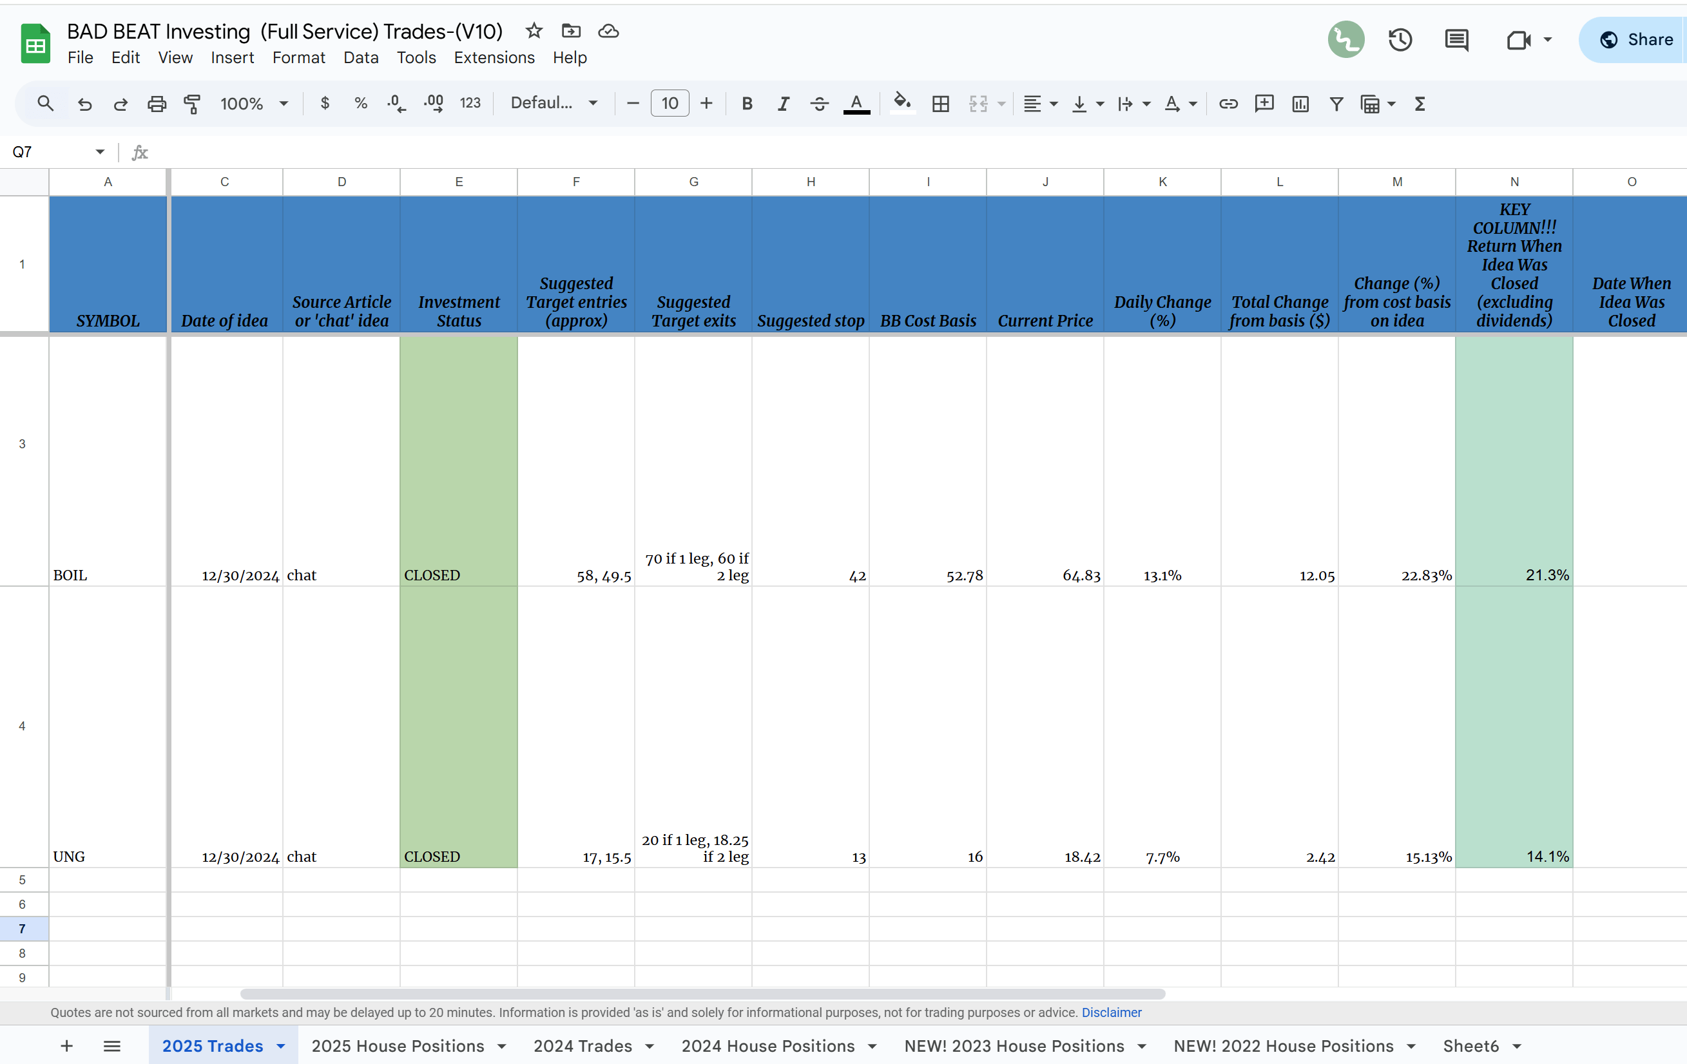Toggle italic formatting
Screen dimensions: 1687x1064
point(784,104)
